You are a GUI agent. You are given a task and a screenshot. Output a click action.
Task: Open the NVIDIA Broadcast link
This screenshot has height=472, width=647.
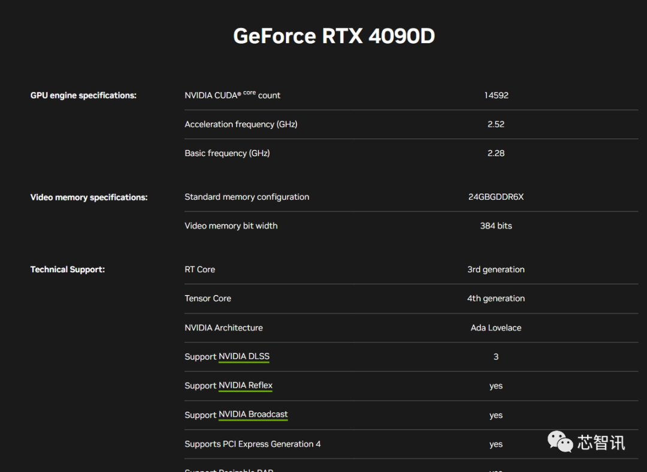click(x=253, y=415)
